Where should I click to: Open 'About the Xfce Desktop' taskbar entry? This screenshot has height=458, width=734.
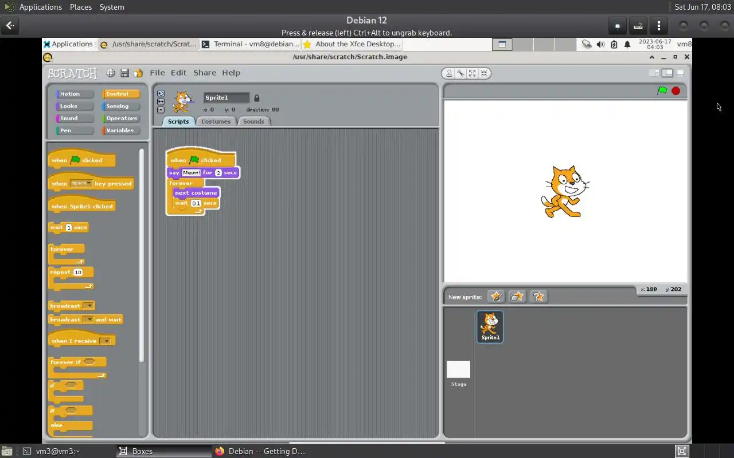pyautogui.click(x=352, y=44)
